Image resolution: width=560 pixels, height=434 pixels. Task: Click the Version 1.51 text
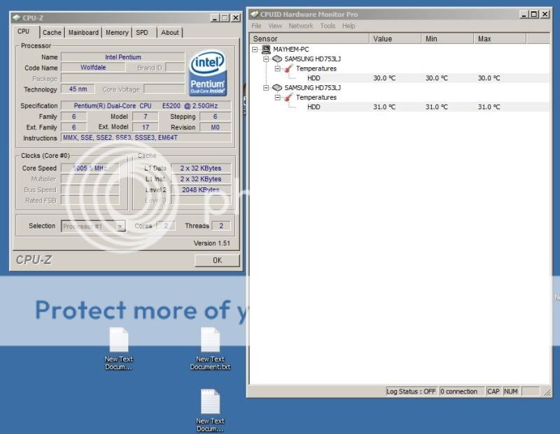[x=212, y=243]
